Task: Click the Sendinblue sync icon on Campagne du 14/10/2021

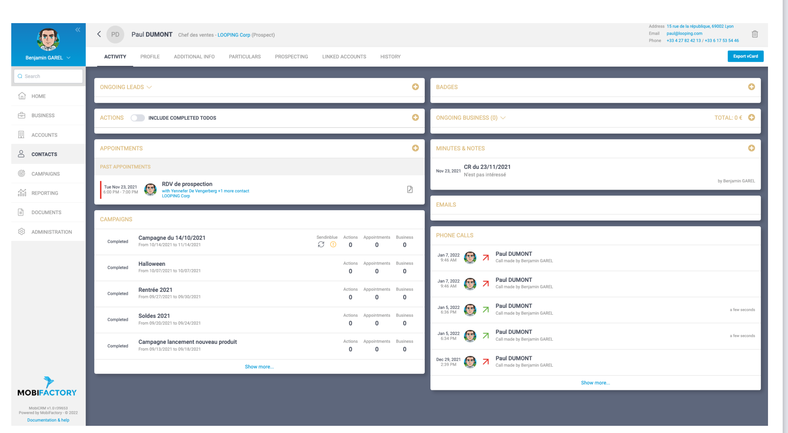Action: tap(321, 244)
